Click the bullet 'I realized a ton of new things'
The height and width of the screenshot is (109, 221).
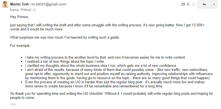pos(65,62)
